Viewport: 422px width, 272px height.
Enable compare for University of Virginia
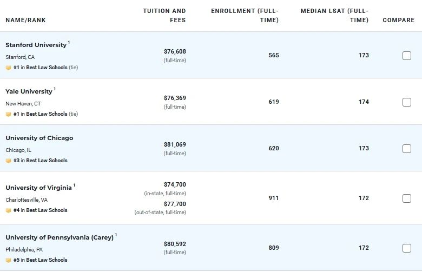click(407, 198)
